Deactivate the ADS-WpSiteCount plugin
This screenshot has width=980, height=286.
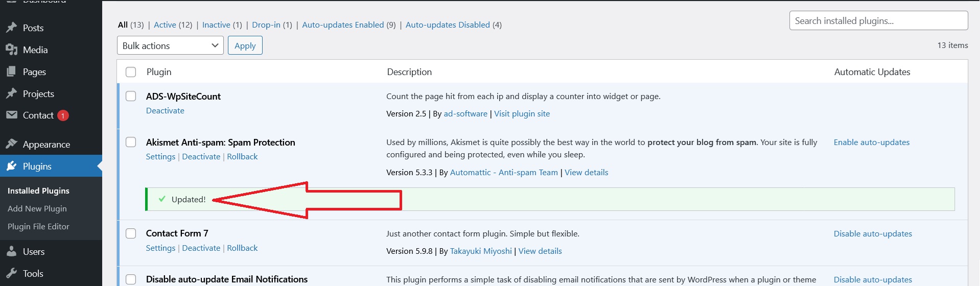165,110
